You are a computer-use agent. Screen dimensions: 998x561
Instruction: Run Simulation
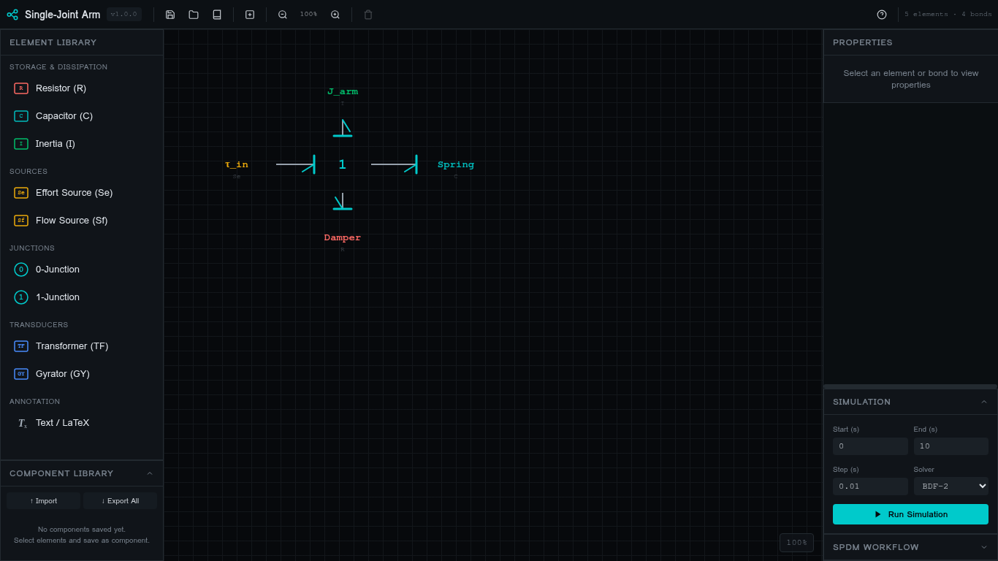(x=910, y=514)
